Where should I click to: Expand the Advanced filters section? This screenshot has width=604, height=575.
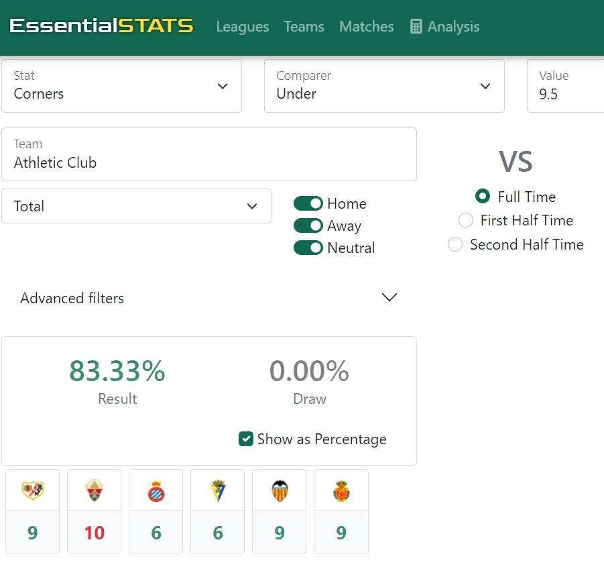[209, 298]
